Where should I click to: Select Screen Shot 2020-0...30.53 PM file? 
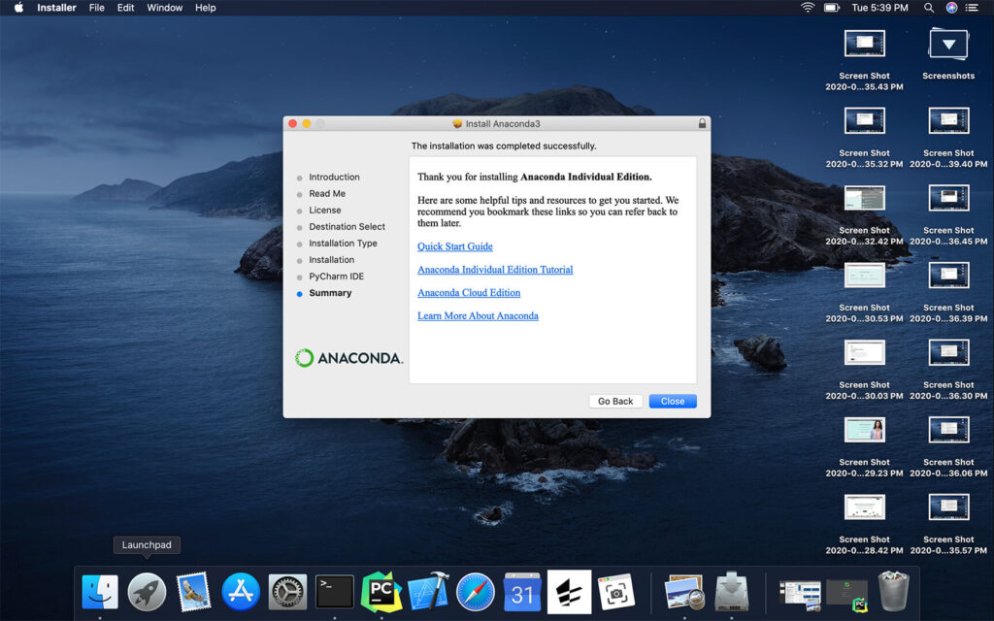click(x=864, y=275)
